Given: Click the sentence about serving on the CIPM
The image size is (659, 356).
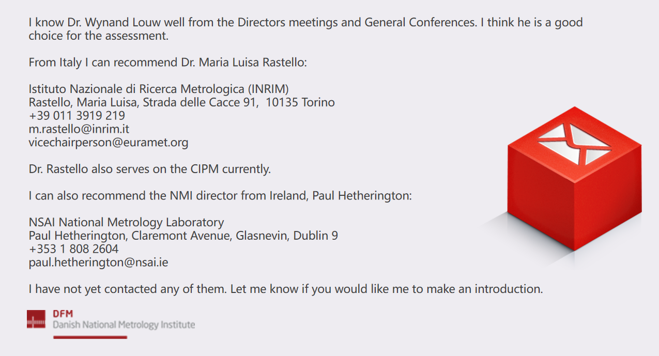Looking at the screenshot, I should click(150, 169).
